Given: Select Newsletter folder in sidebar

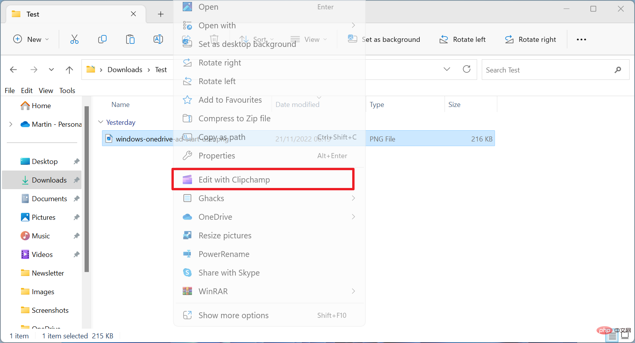Looking at the screenshot, I should pos(42,273).
